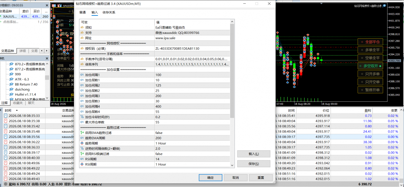
Task: Click the inputs list scroll-up arrow
Action: (232, 21)
